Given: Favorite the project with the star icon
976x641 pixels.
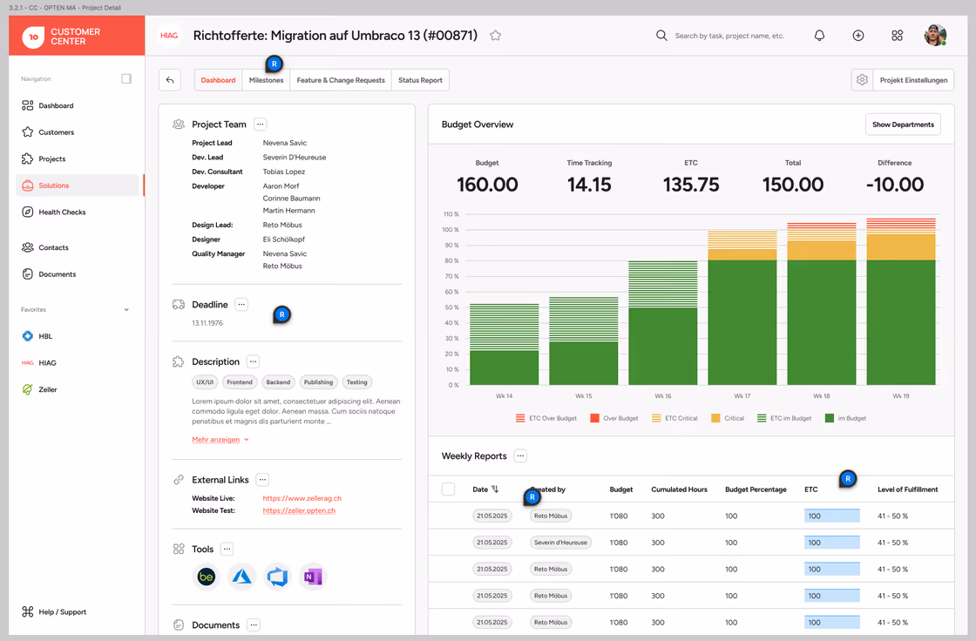Looking at the screenshot, I should pos(496,36).
